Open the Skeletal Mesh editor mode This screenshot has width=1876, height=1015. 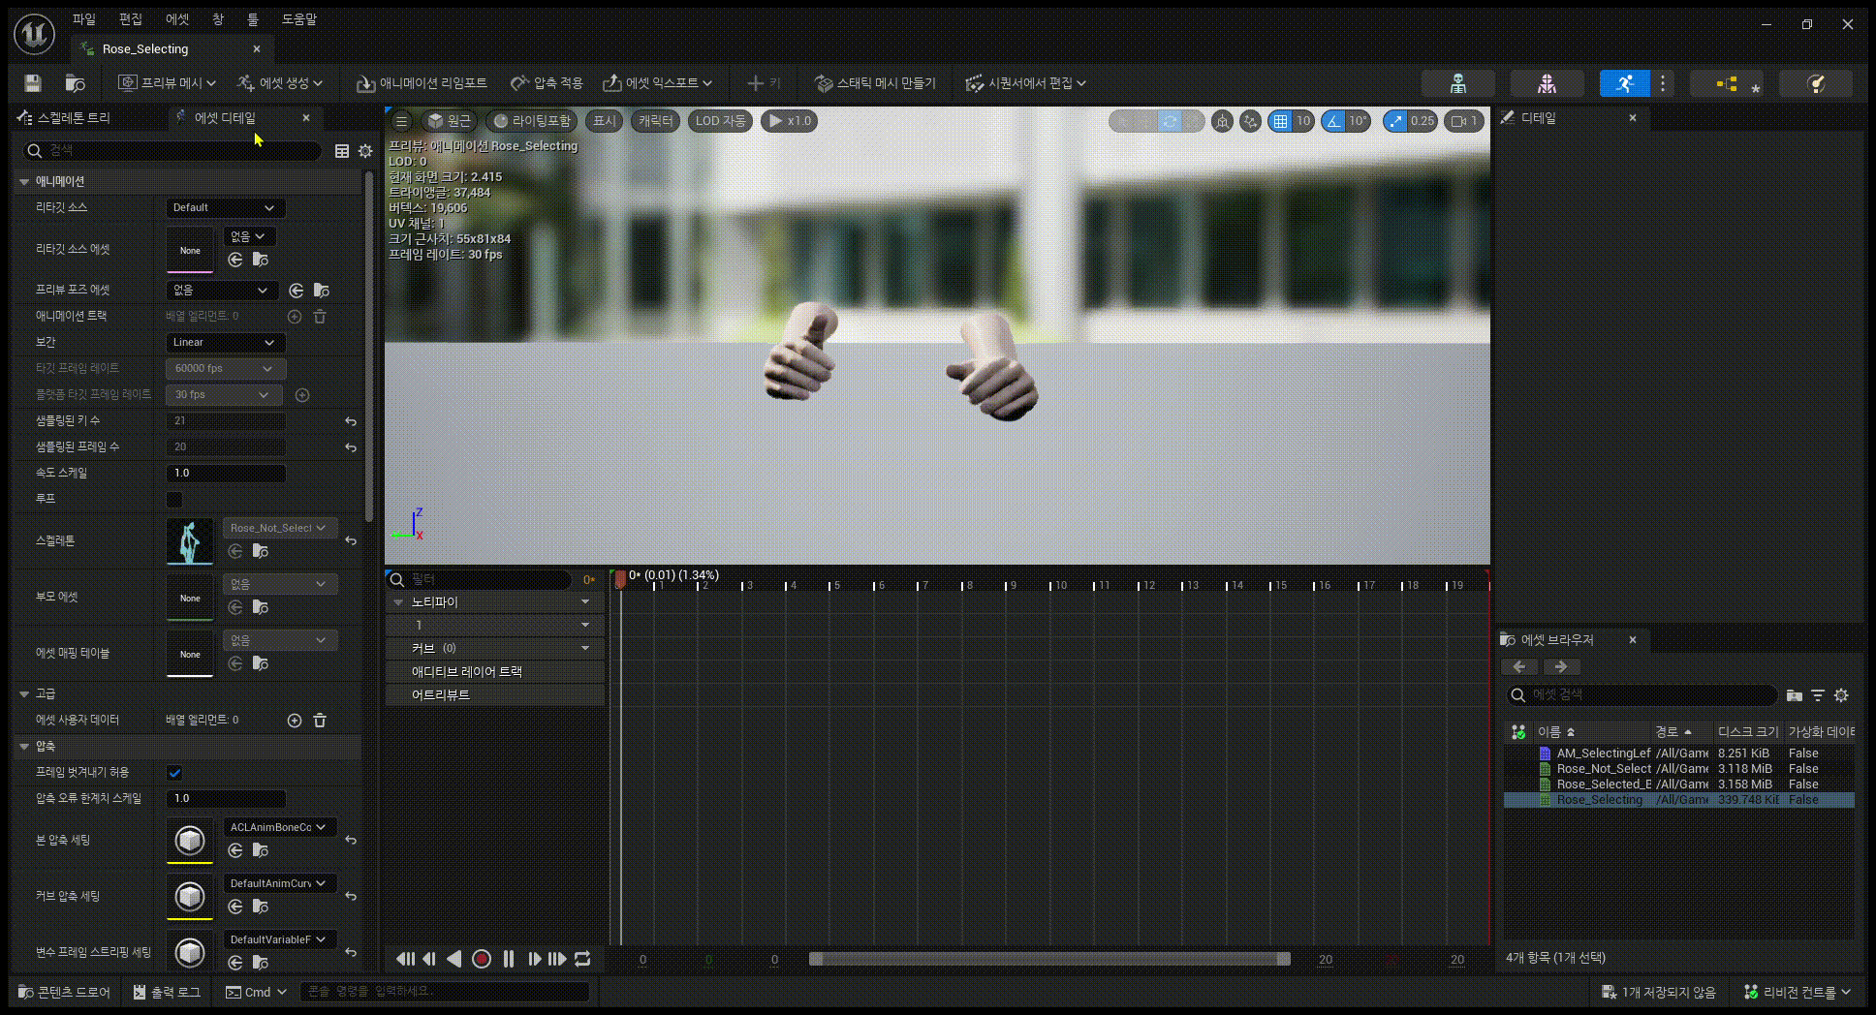point(1547,83)
